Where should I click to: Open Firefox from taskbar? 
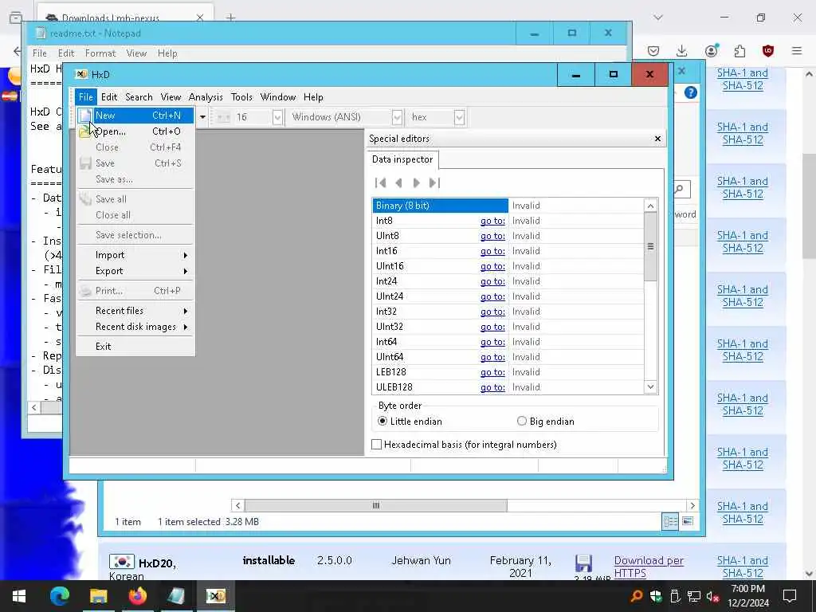click(x=137, y=596)
